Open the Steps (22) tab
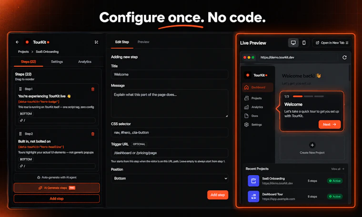 tap(29, 62)
